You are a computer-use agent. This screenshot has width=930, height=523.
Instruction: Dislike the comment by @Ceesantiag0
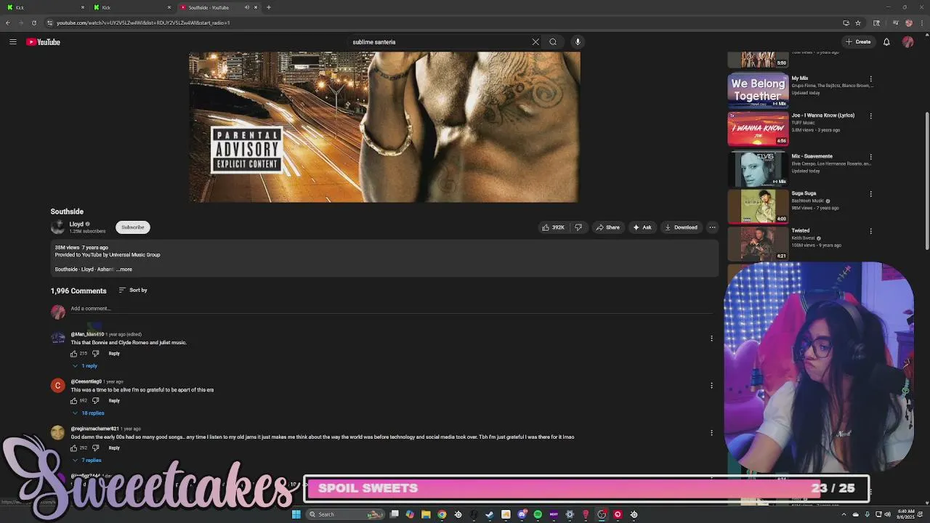[x=95, y=401]
